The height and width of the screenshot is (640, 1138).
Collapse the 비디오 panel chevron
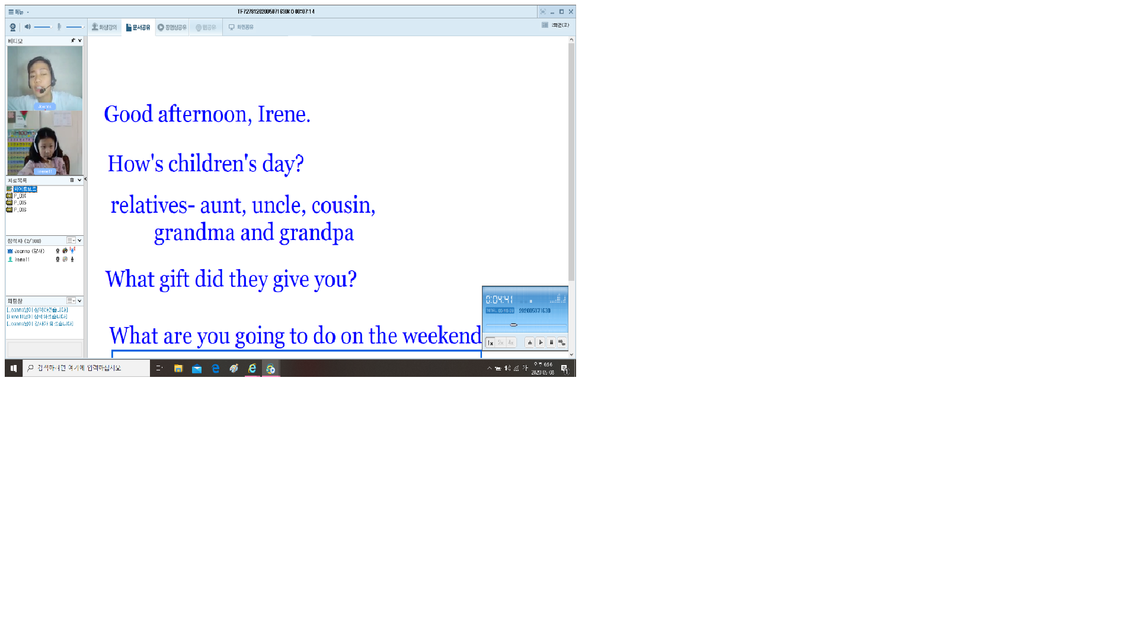click(80, 41)
